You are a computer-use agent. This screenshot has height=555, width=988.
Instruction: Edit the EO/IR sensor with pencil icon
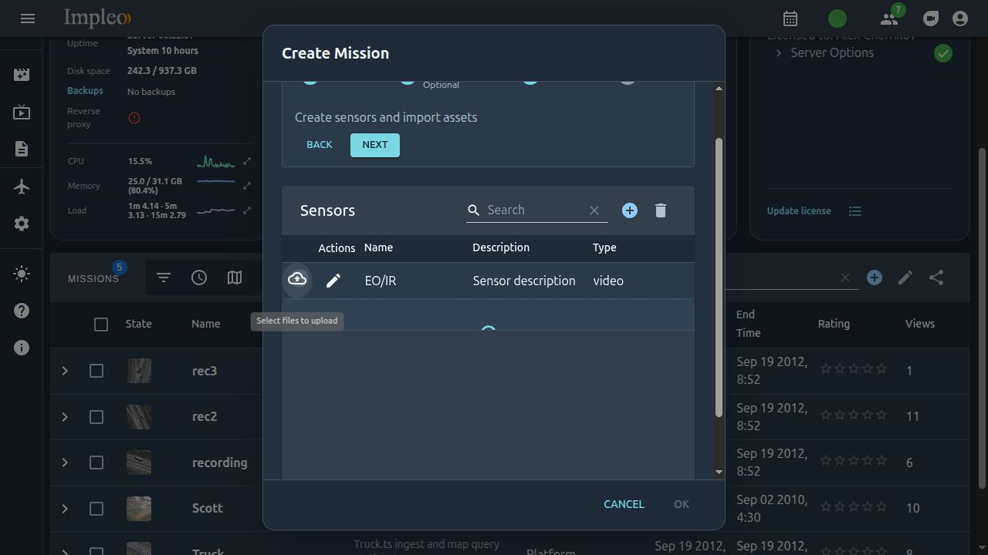[333, 281]
